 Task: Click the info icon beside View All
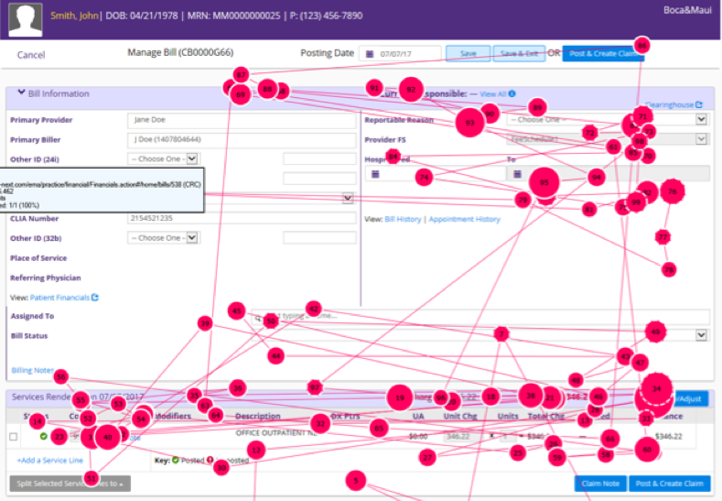pyautogui.click(x=512, y=93)
